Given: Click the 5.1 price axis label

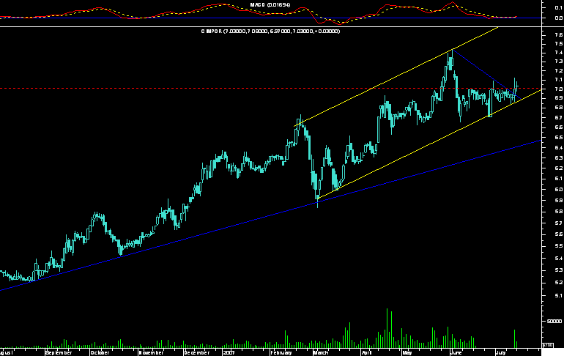Looking at the screenshot, I should [559, 296].
